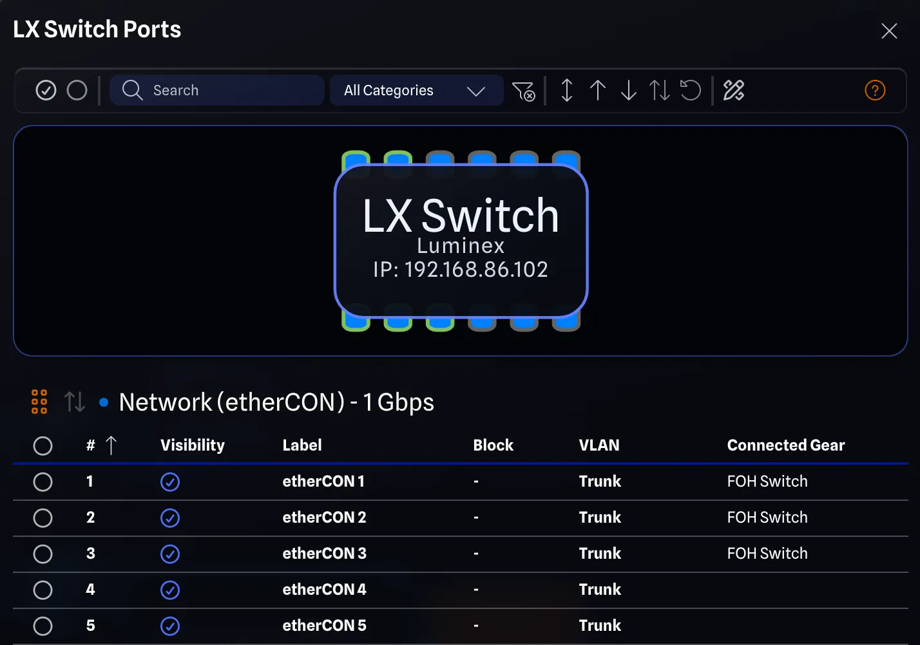Click FOH Switch in etherCON 2 row
The image size is (920, 645).
click(x=767, y=517)
